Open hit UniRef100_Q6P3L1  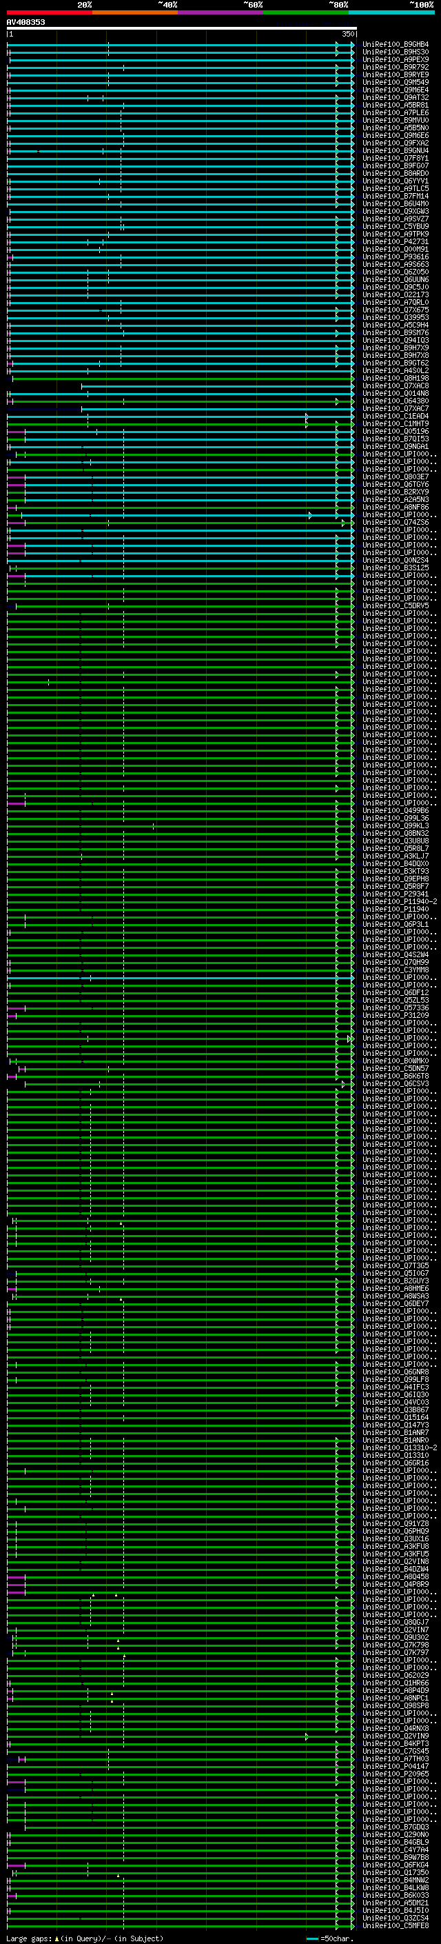(x=396, y=925)
